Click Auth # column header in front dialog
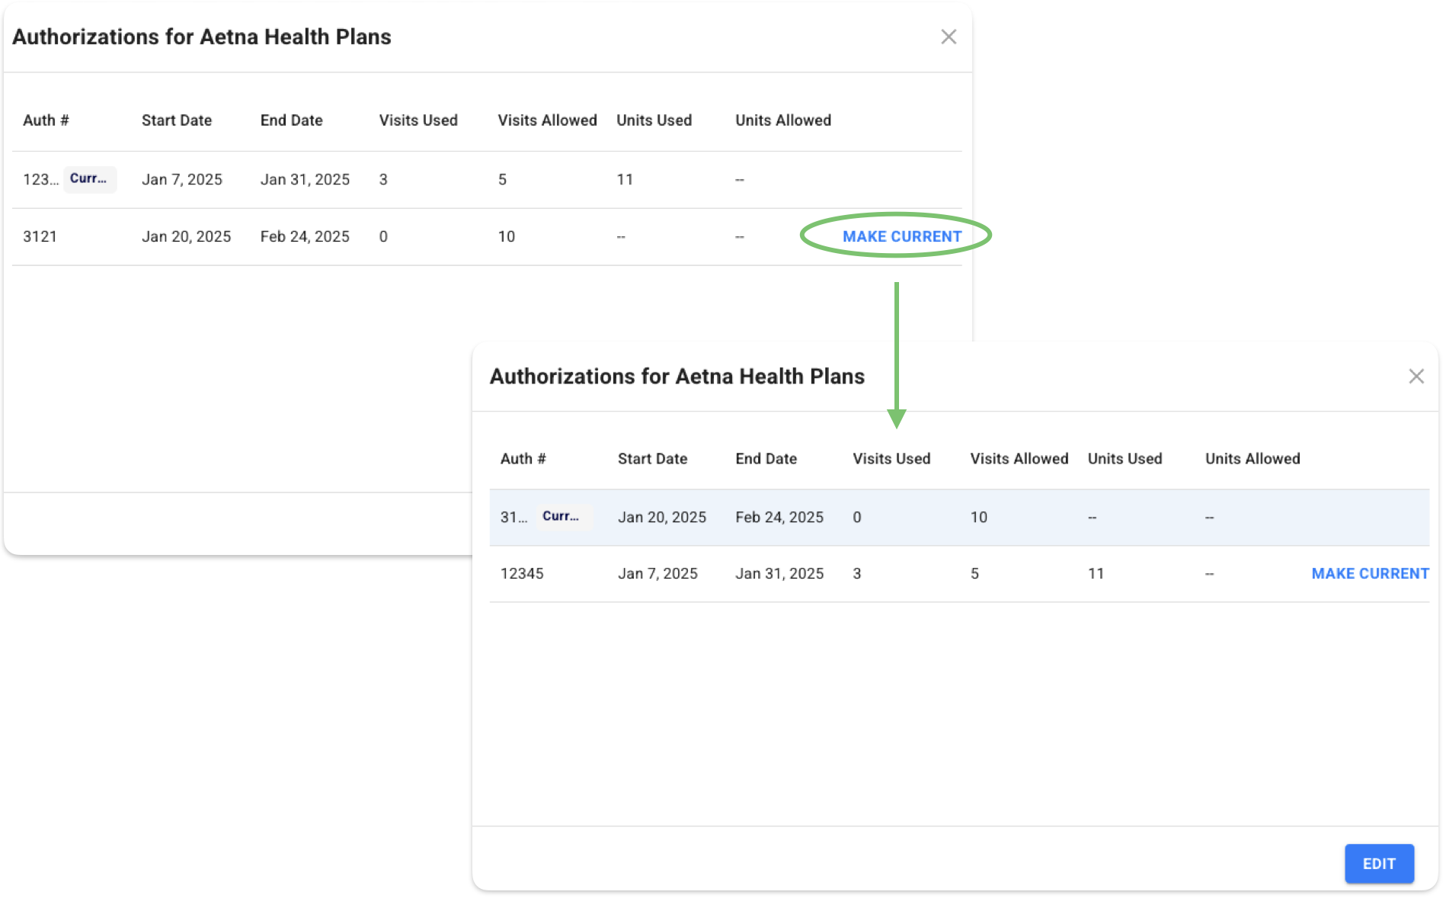This screenshot has width=1443, height=898. coord(523,459)
